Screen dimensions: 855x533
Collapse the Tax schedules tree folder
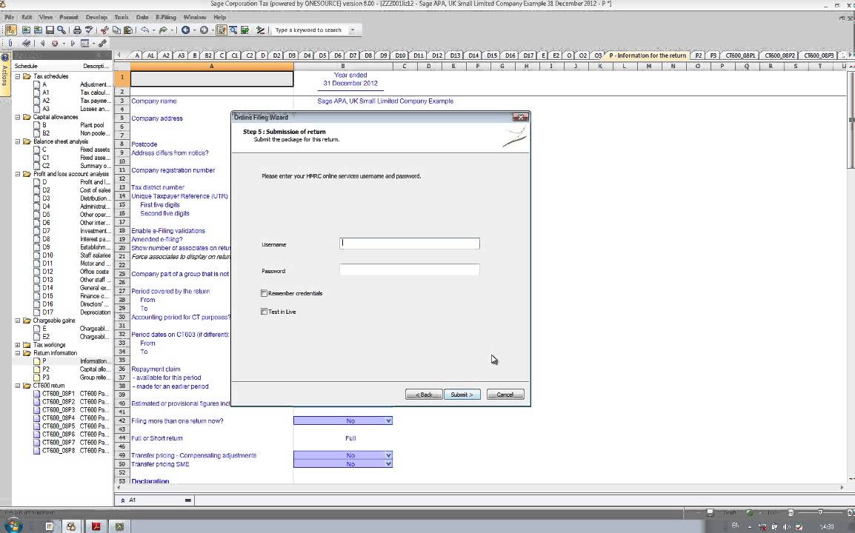pyautogui.click(x=18, y=76)
